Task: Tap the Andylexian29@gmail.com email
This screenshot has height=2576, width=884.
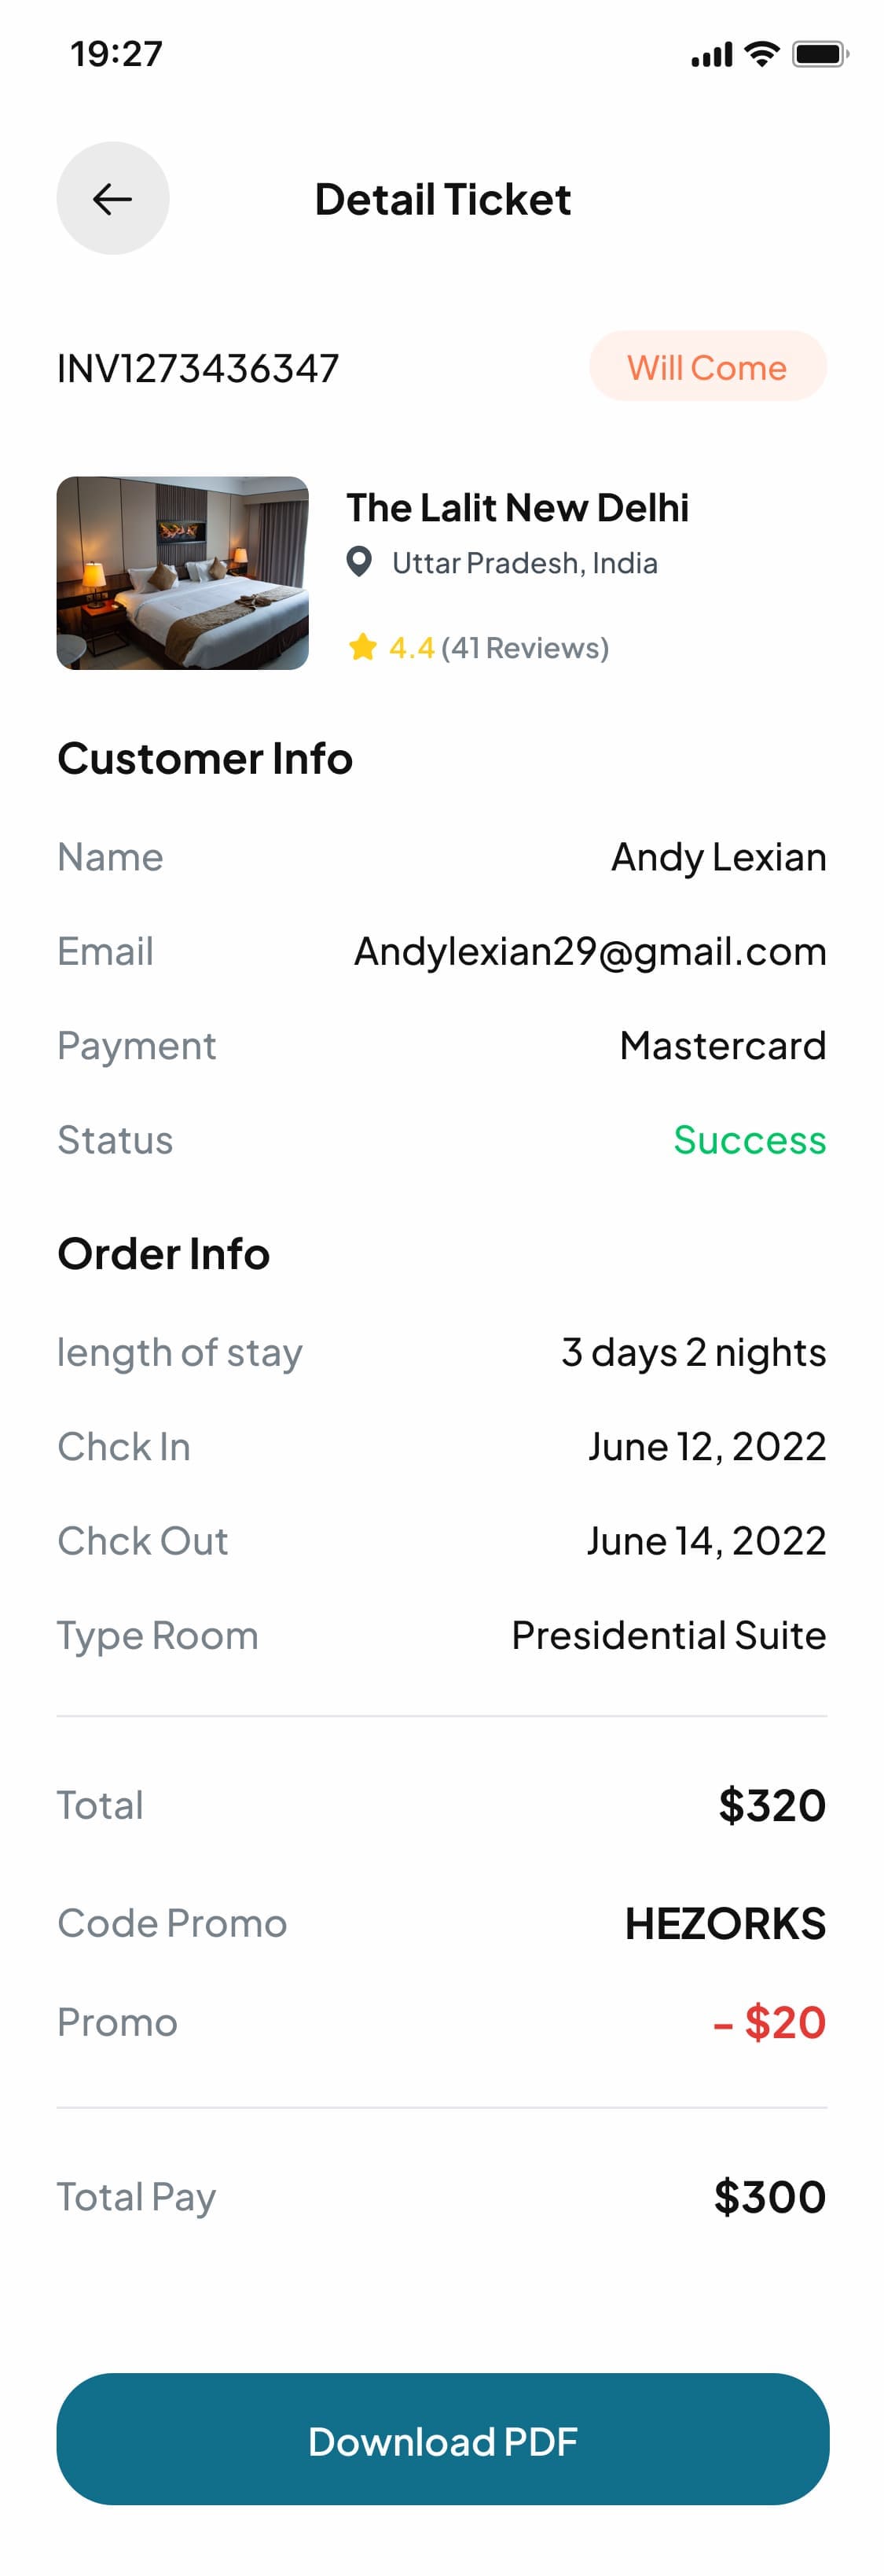Action: (590, 951)
